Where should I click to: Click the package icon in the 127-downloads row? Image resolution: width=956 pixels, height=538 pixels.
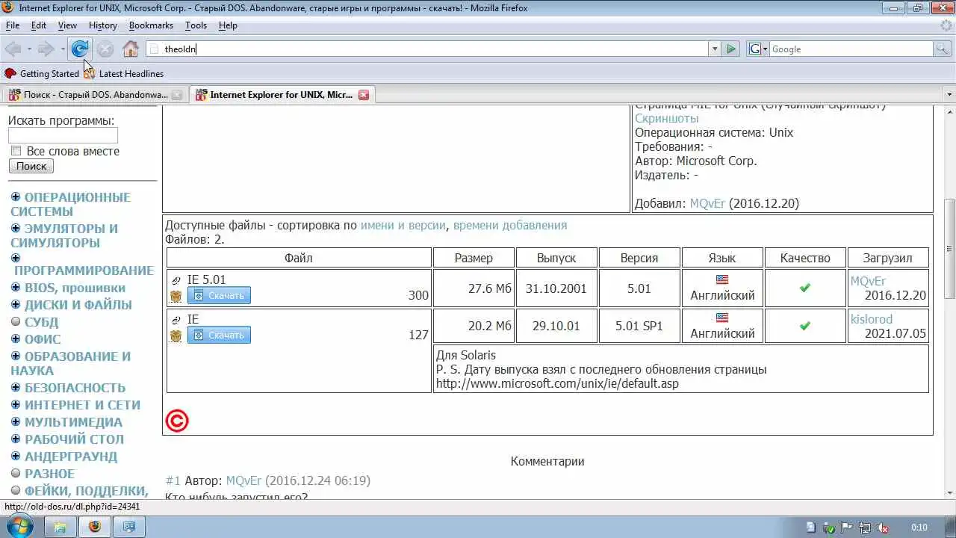(176, 336)
